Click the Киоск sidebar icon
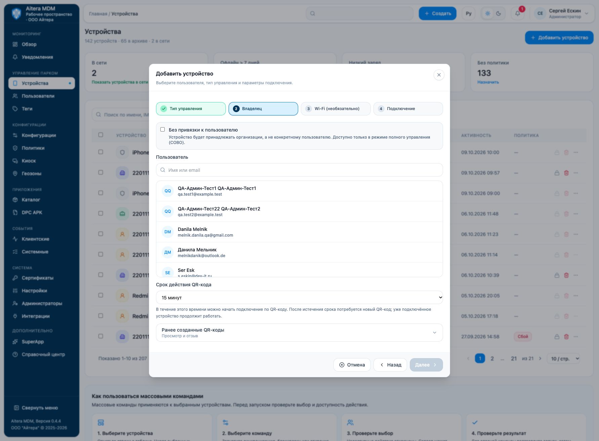This screenshot has width=599, height=441. tap(15, 161)
